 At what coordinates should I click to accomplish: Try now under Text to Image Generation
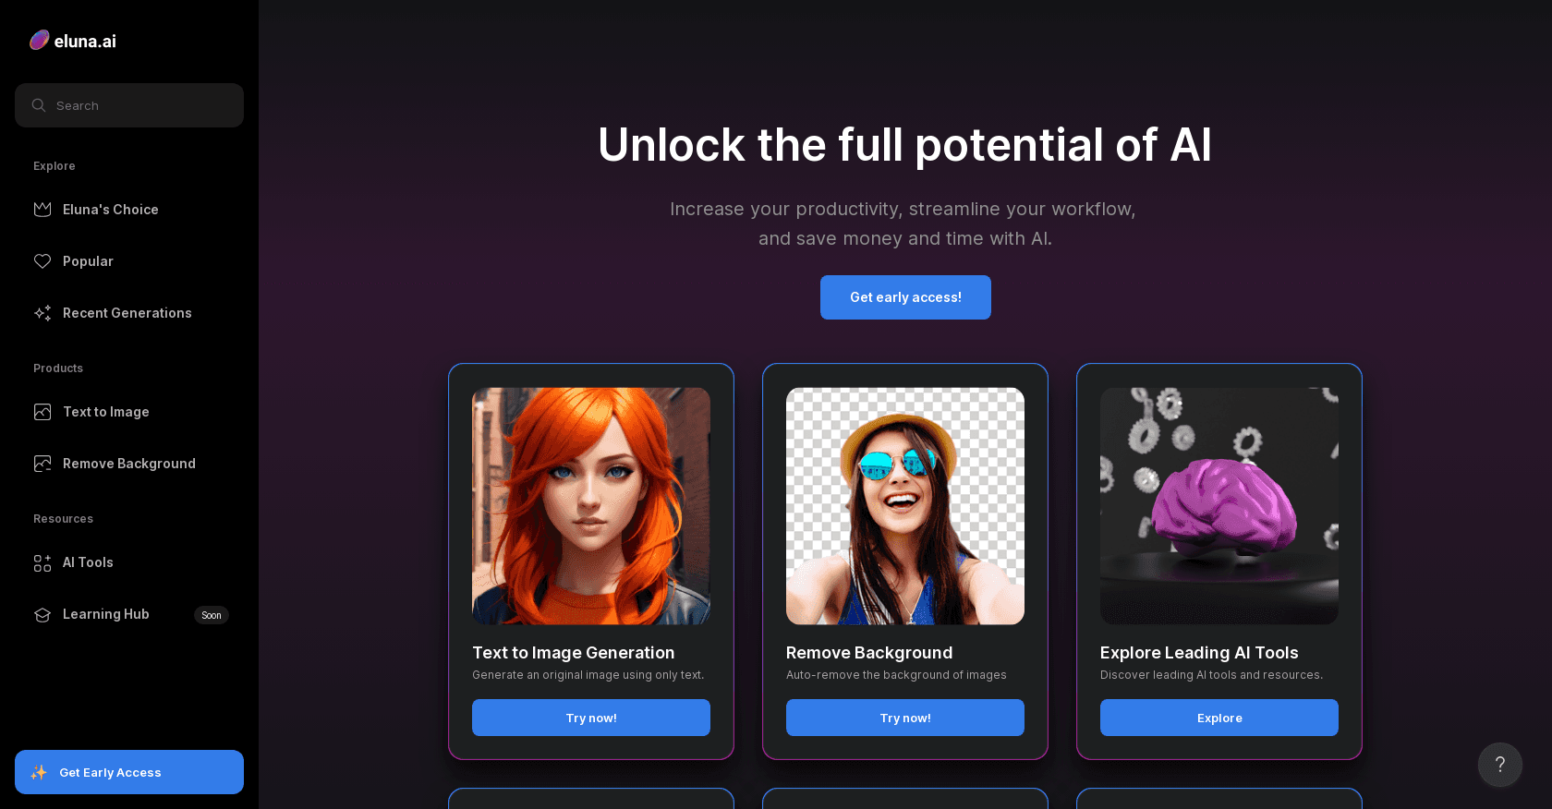[591, 718]
